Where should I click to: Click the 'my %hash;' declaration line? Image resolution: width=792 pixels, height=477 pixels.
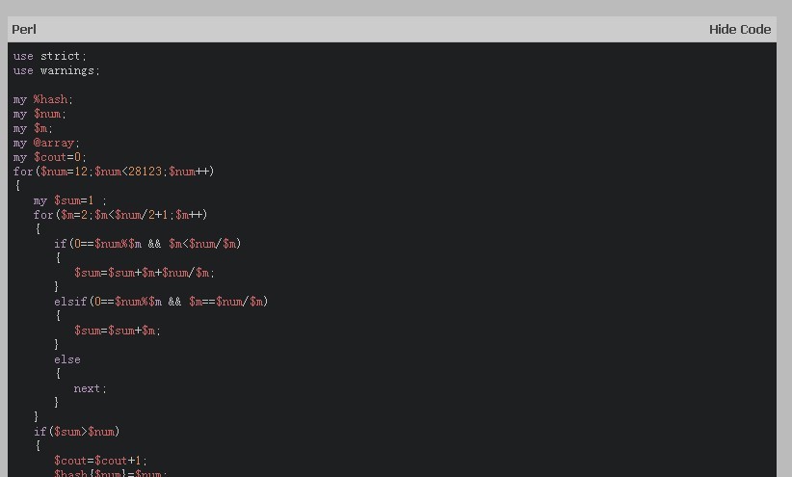[43, 99]
